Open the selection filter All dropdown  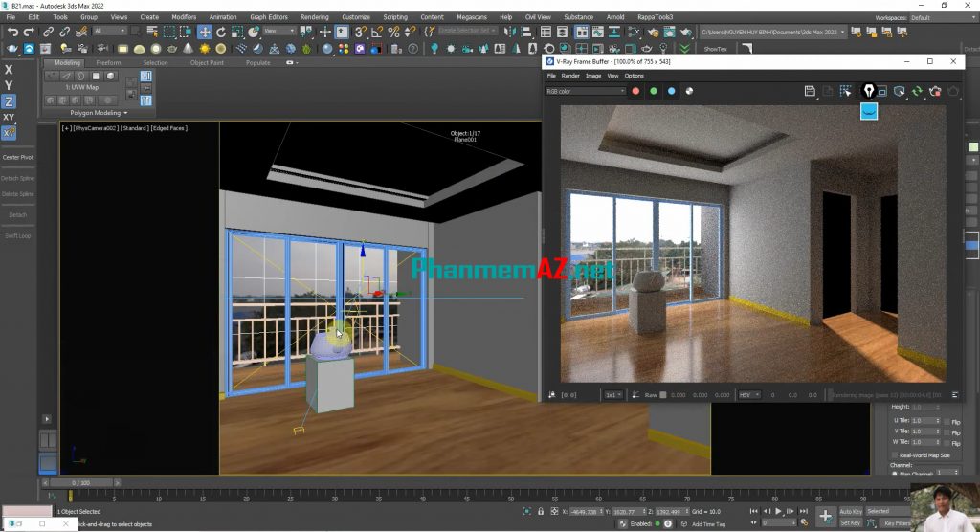[x=109, y=31]
